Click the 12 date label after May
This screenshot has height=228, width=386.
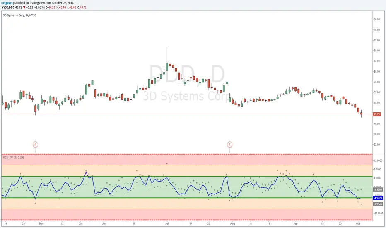pos(62,223)
